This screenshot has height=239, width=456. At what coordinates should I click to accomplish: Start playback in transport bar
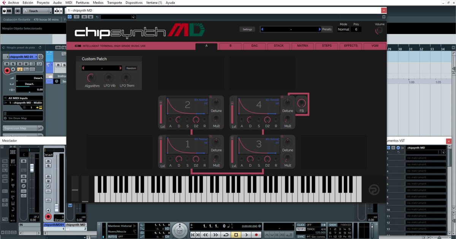click(x=246, y=235)
